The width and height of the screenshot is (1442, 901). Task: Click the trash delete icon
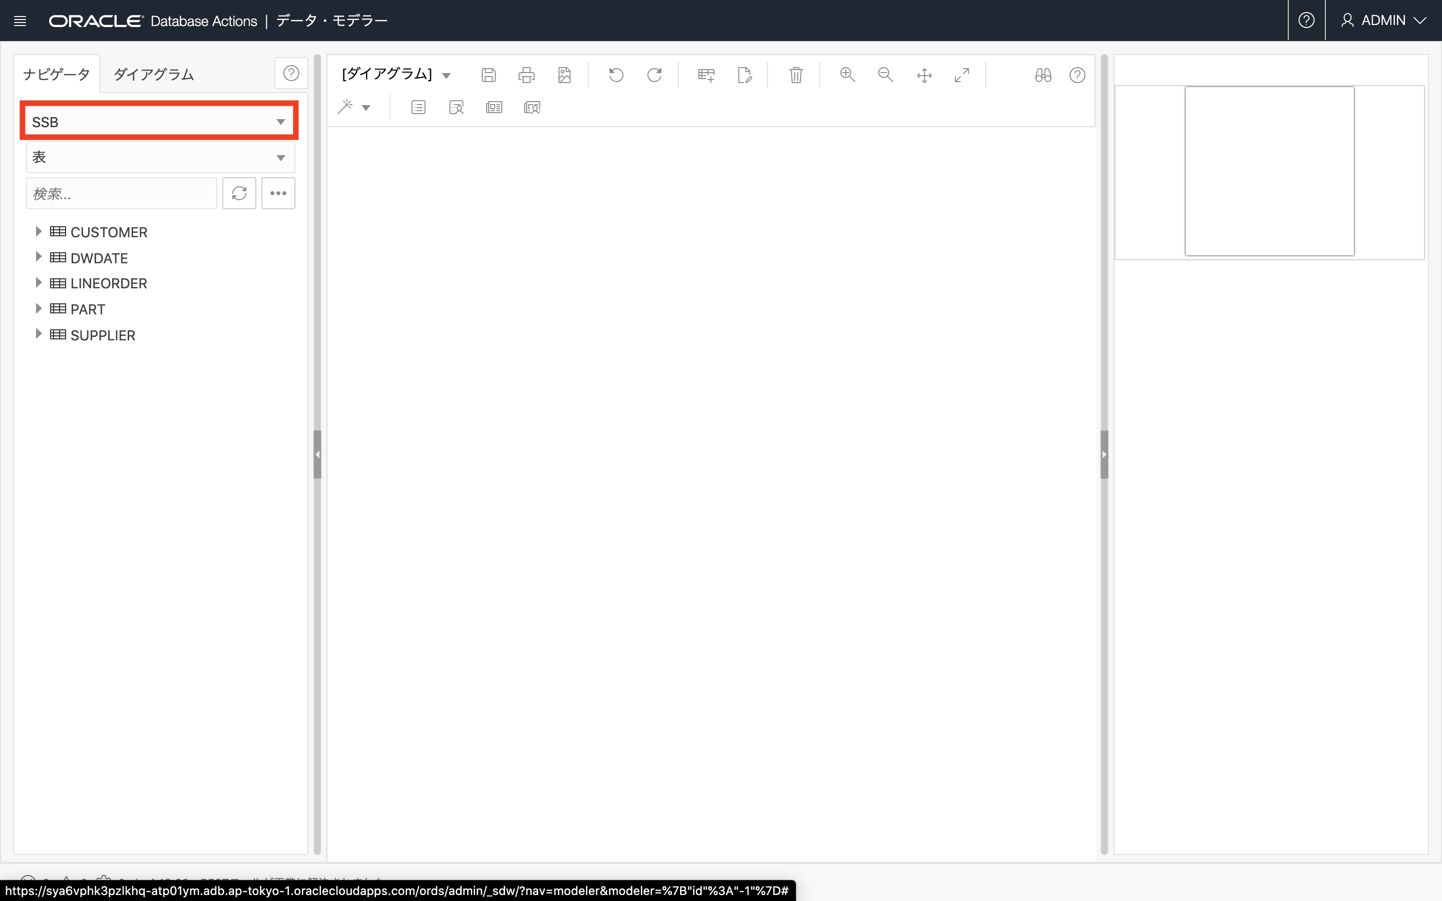(796, 75)
